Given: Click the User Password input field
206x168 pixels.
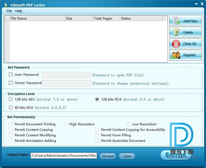Looking at the screenshot, I should coord(66,75).
